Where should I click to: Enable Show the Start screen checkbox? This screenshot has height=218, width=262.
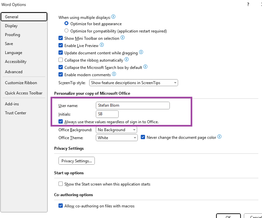click(61, 184)
